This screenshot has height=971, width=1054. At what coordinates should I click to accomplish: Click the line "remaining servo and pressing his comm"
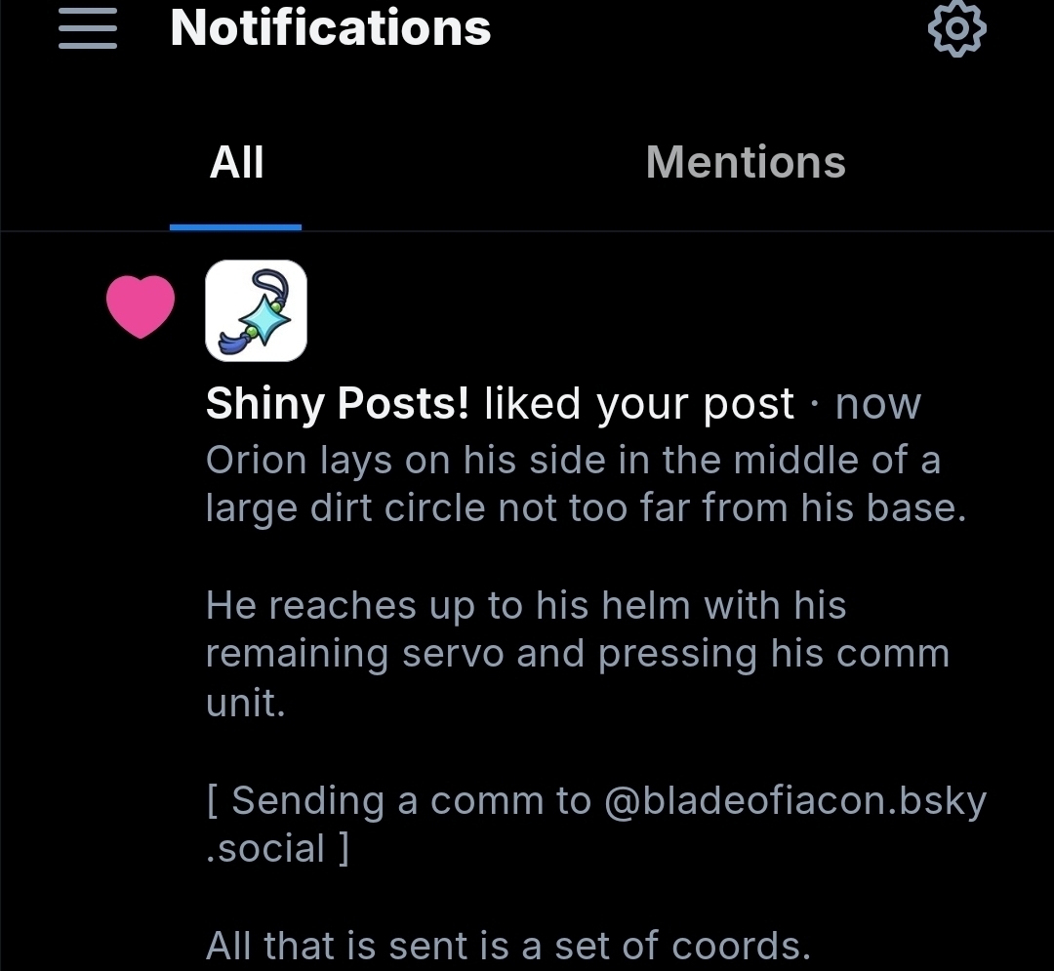click(577, 654)
